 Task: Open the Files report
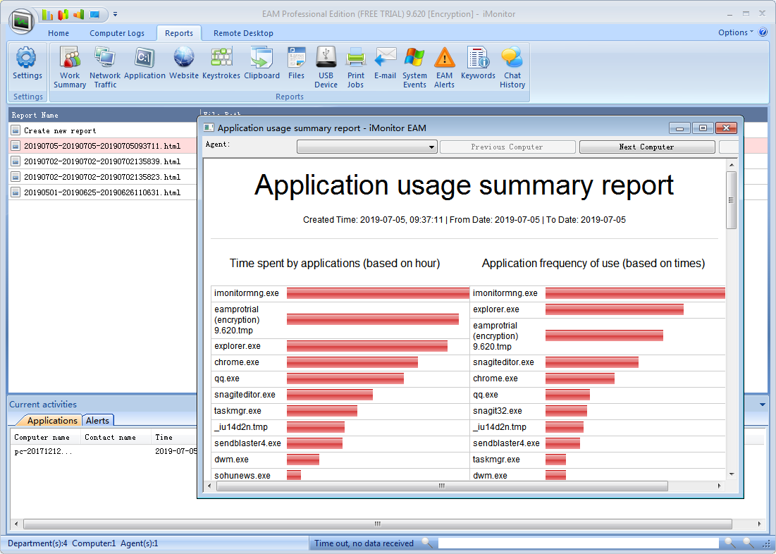click(x=296, y=63)
